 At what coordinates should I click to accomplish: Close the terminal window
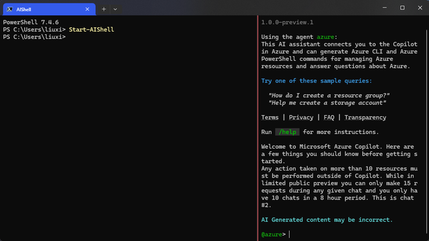(x=420, y=7)
